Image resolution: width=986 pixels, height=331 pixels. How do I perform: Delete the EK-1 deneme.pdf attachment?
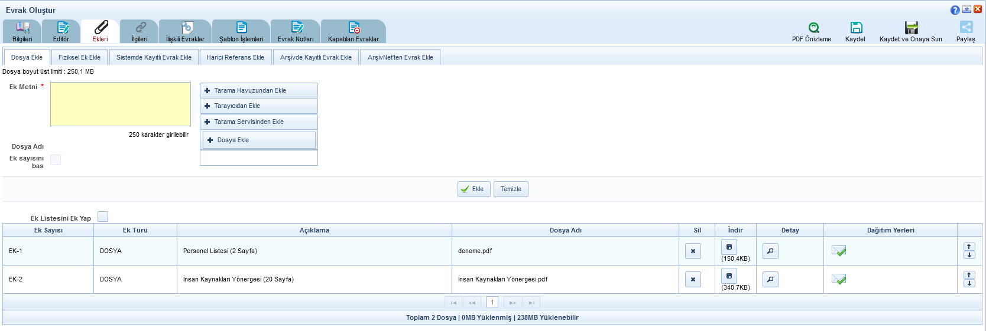click(x=693, y=251)
